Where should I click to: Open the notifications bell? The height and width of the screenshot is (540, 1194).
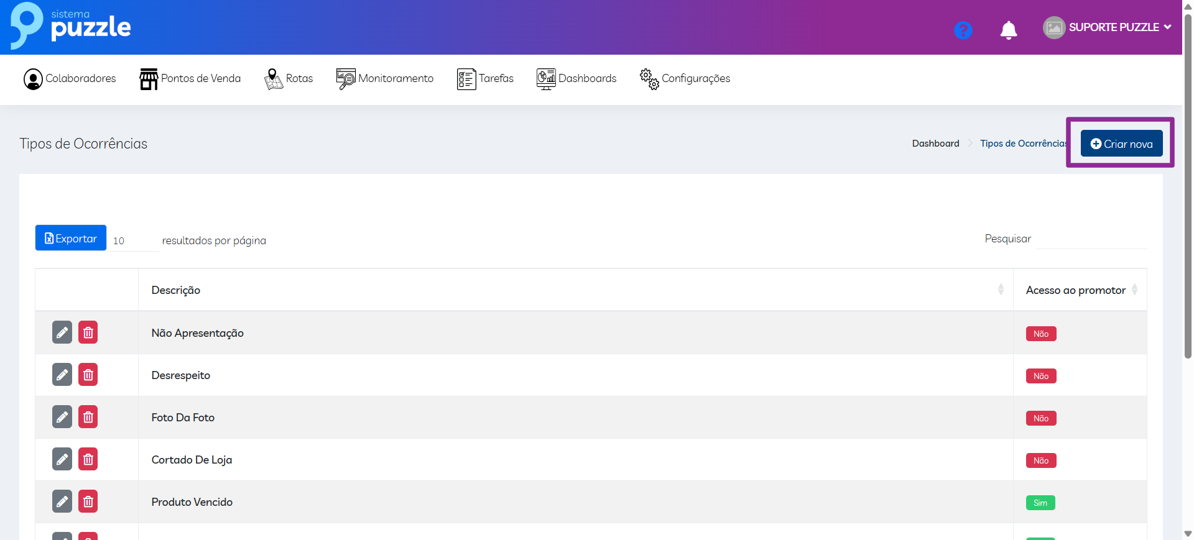pos(1008,30)
